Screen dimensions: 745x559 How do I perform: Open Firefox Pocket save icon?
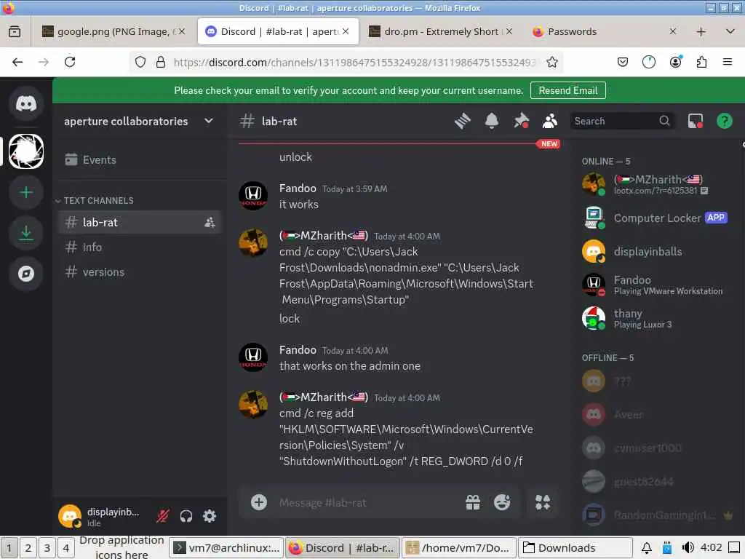(623, 62)
